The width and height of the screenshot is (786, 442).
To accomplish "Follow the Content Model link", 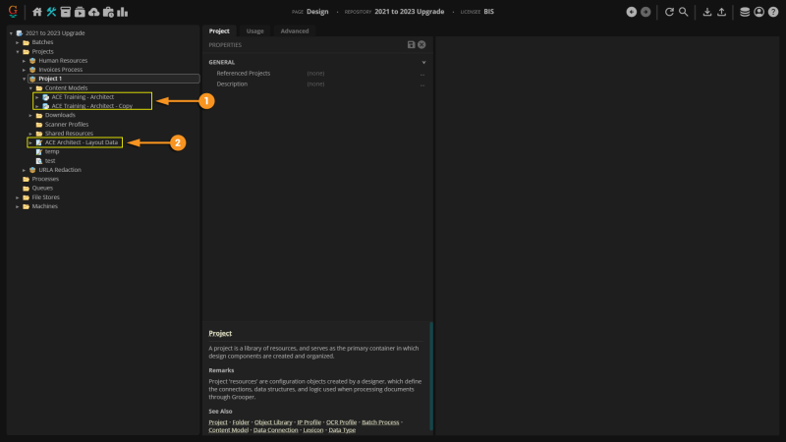I will point(228,430).
